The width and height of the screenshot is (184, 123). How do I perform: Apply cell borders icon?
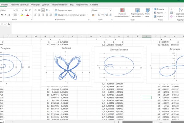coord(15,15)
